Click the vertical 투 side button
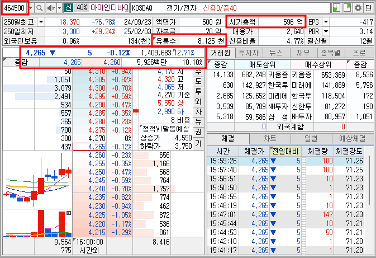This screenshot has height=258, width=376. coord(198,91)
